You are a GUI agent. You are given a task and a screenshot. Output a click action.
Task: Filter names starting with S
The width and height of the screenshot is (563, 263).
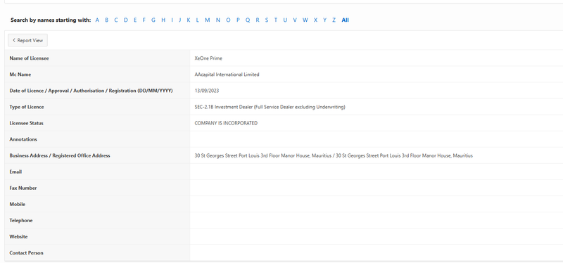[x=267, y=20]
